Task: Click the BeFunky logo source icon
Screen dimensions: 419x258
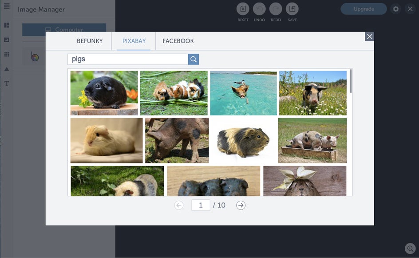Action: [35, 56]
